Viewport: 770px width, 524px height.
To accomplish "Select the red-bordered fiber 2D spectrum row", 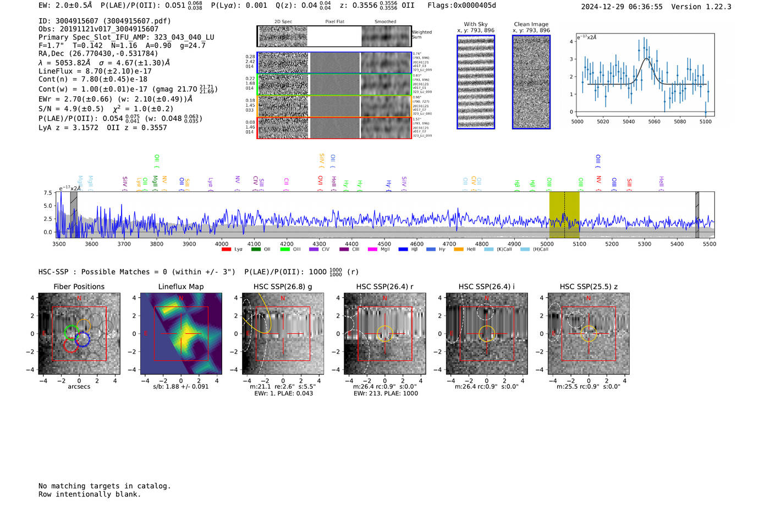I will click(334, 128).
